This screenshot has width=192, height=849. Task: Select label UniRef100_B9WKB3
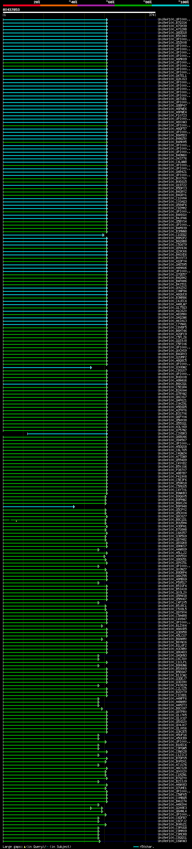click(x=172, y=493)
